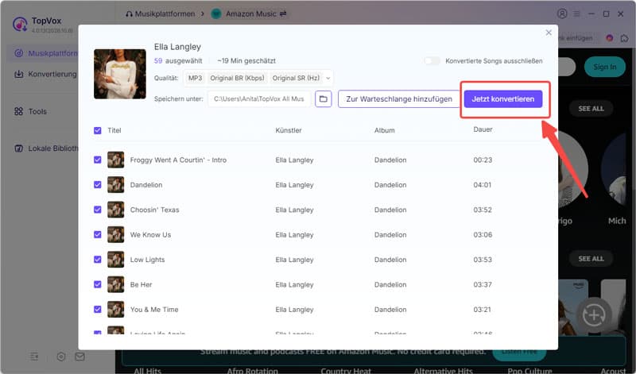Select the Alternative Hits category
This screenshot has height=374, width=636.
tap(443, 370)
